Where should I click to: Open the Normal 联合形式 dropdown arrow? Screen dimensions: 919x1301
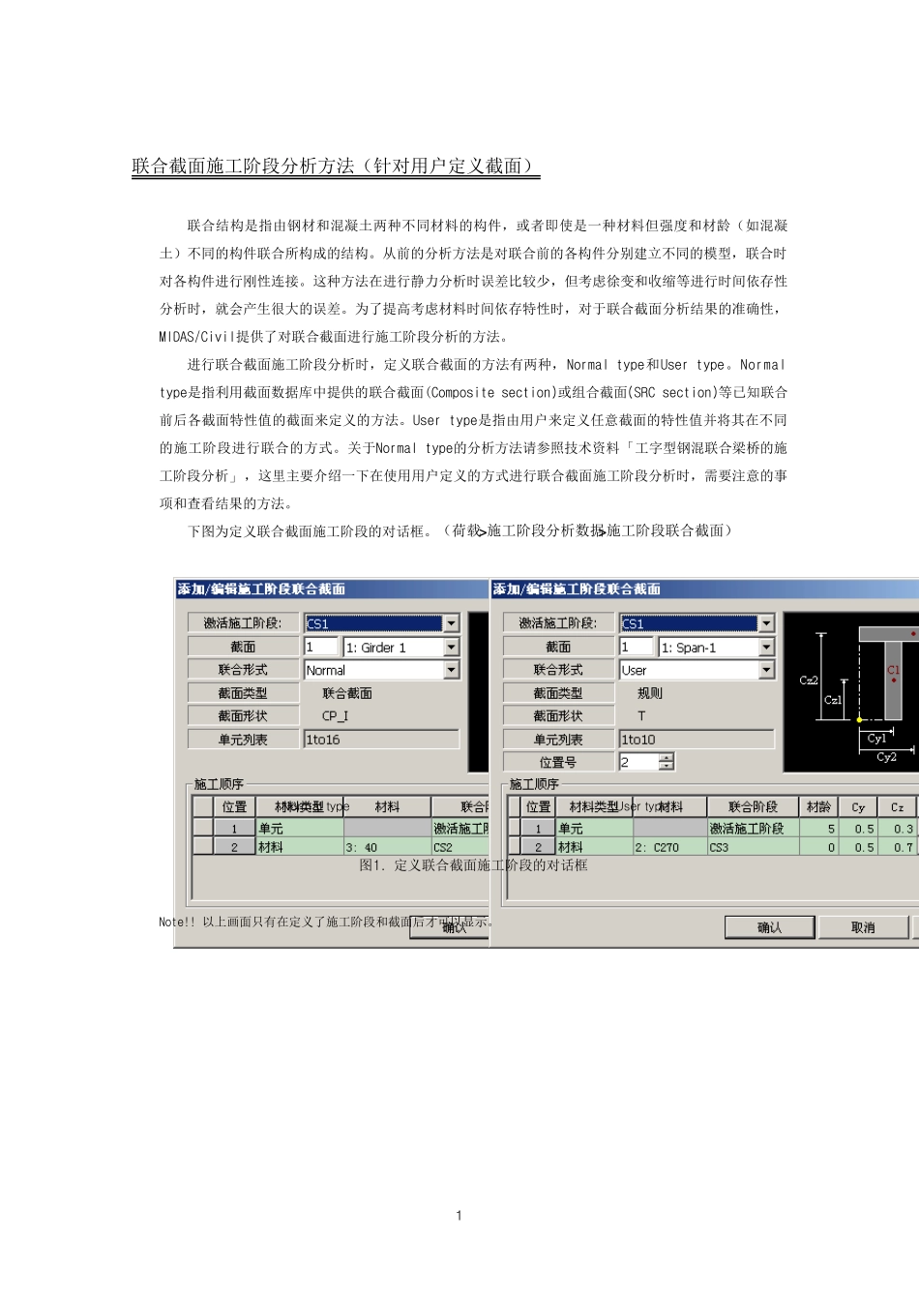452,670
